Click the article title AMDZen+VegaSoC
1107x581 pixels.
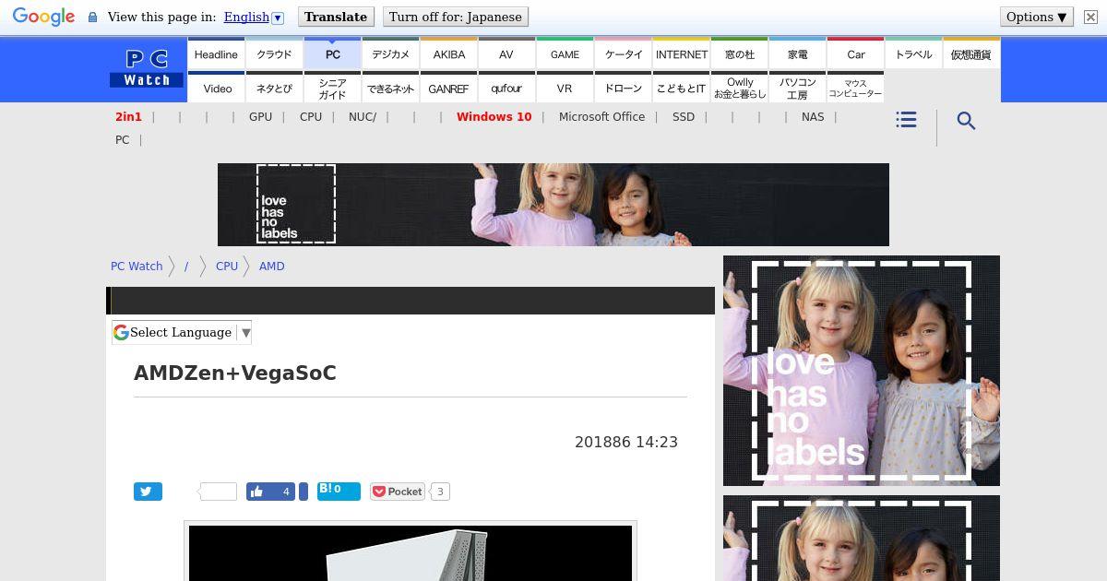pos(235,373)
